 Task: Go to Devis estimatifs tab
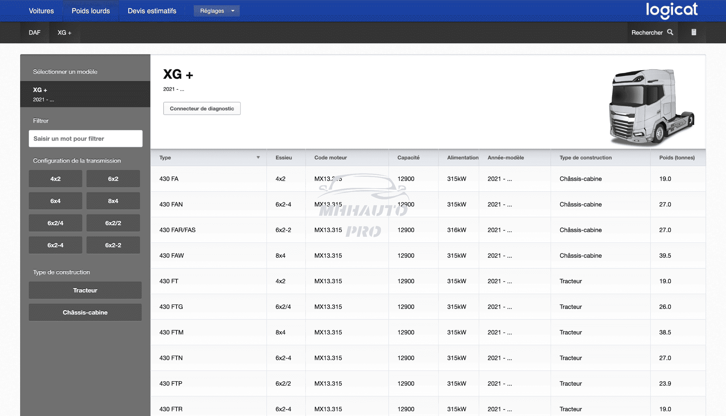[152, 11]
